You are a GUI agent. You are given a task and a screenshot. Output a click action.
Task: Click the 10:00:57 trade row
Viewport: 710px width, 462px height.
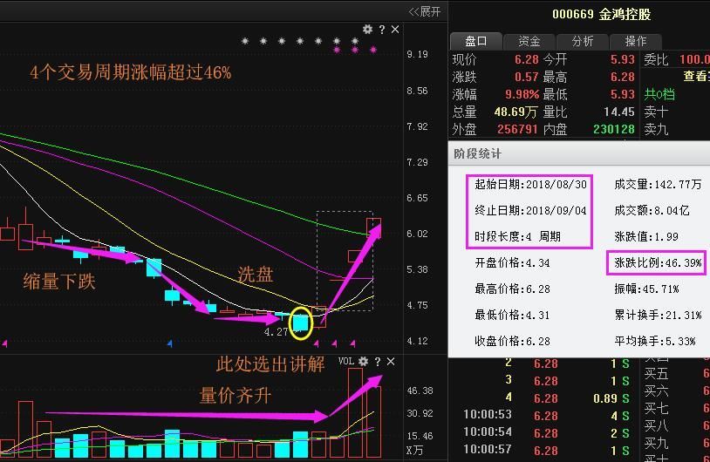click(x=547, y=451)
